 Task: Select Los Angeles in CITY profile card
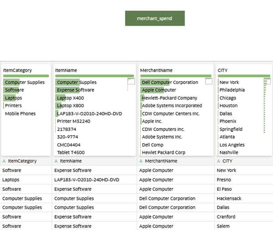[232, 145]
